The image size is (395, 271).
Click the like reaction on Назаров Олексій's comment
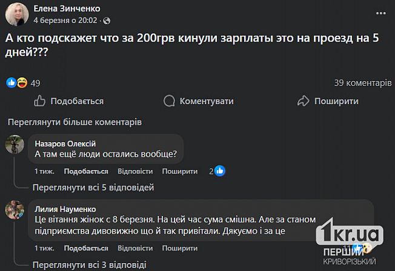[220, 171]
